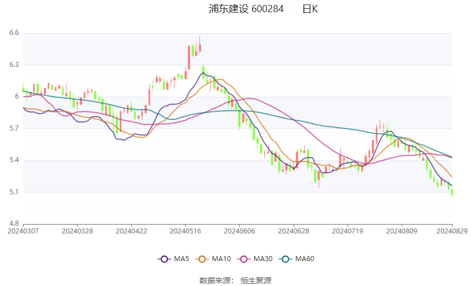The image size is (471, 286).
Task: Click the y-axis value 5.7
Action: [14, 128]
